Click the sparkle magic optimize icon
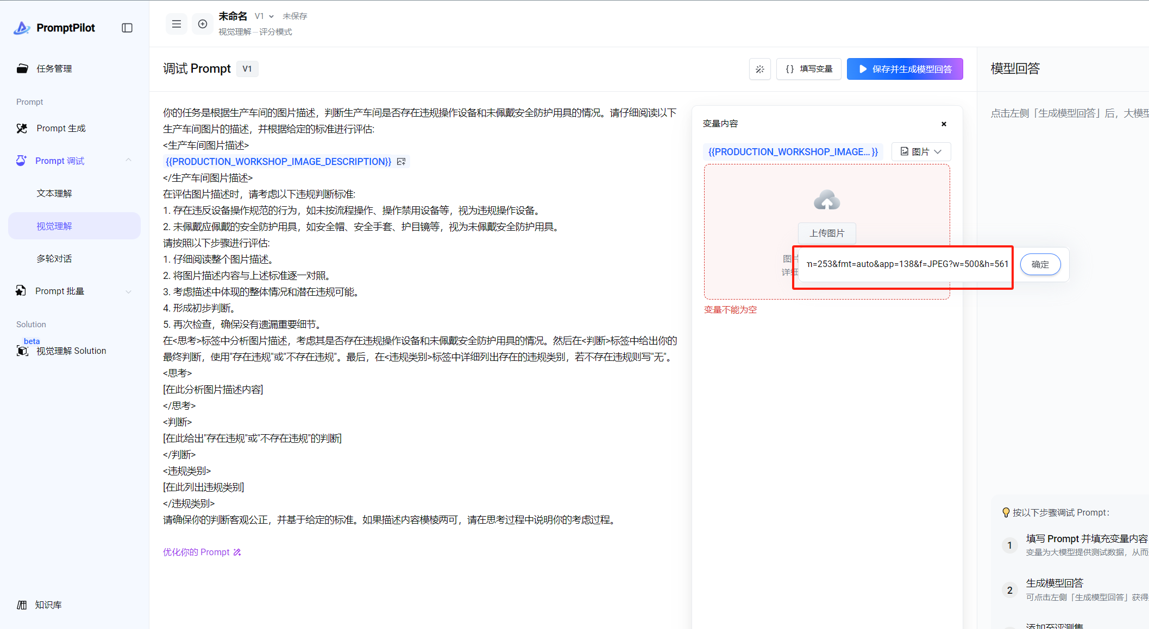1149x629 pixels. [x=759, y=69]
